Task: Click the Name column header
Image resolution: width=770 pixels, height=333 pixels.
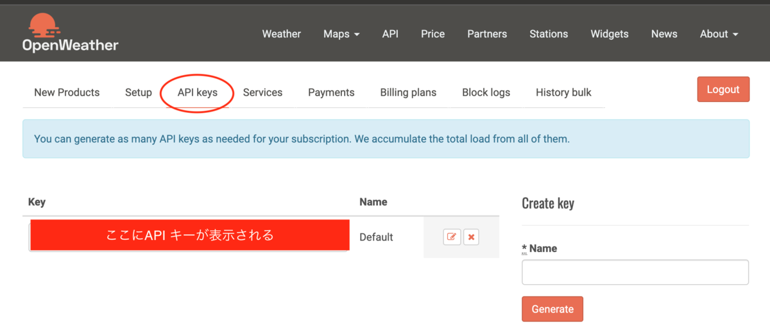Action: click(373, 202)
